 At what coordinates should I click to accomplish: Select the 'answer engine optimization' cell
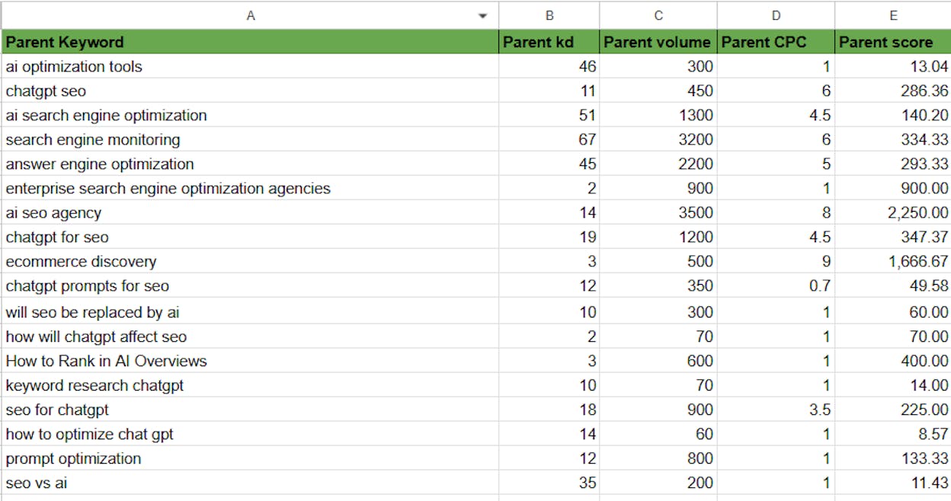coord(250,164)
